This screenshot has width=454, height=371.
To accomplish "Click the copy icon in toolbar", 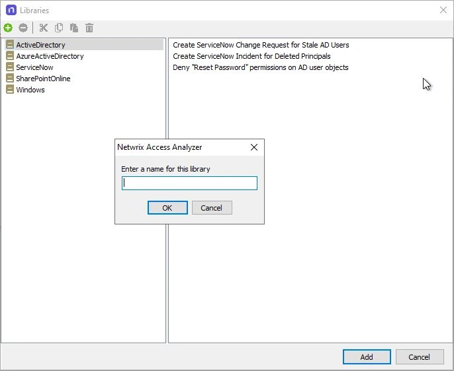I will pyautogui.click(x=59, y=28).
